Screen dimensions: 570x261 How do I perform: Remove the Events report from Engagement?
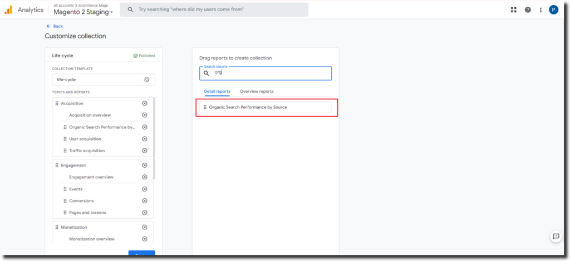click(145, 189)
